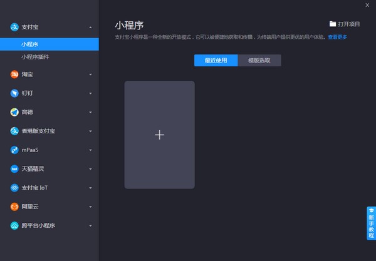Screen dimensions: 376x261
Task: Collapse the 支付宝 section arrow
Action: 90,28
